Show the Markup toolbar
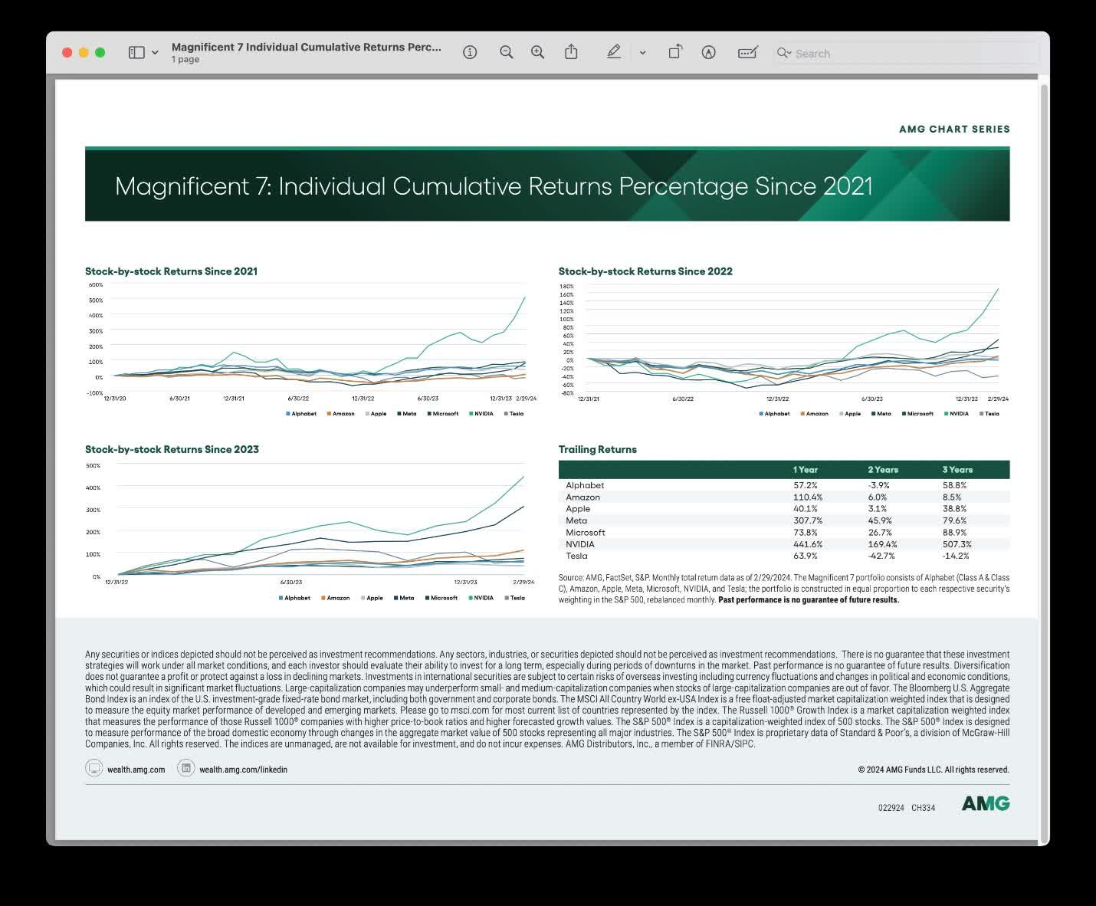This screenshot has width=1096, height=906. (x=709, y=52)
